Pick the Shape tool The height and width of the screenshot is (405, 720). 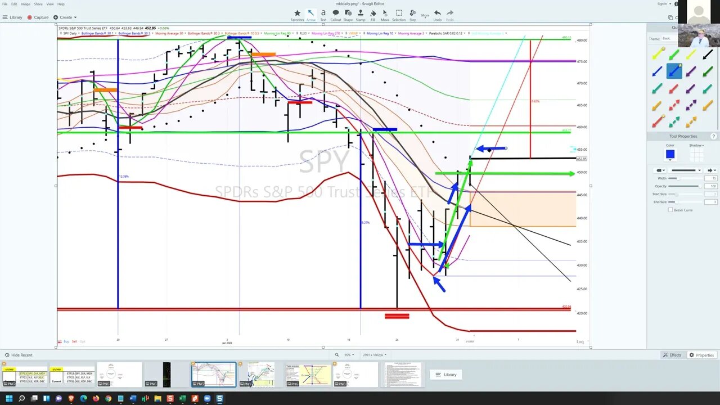point(349,15)
